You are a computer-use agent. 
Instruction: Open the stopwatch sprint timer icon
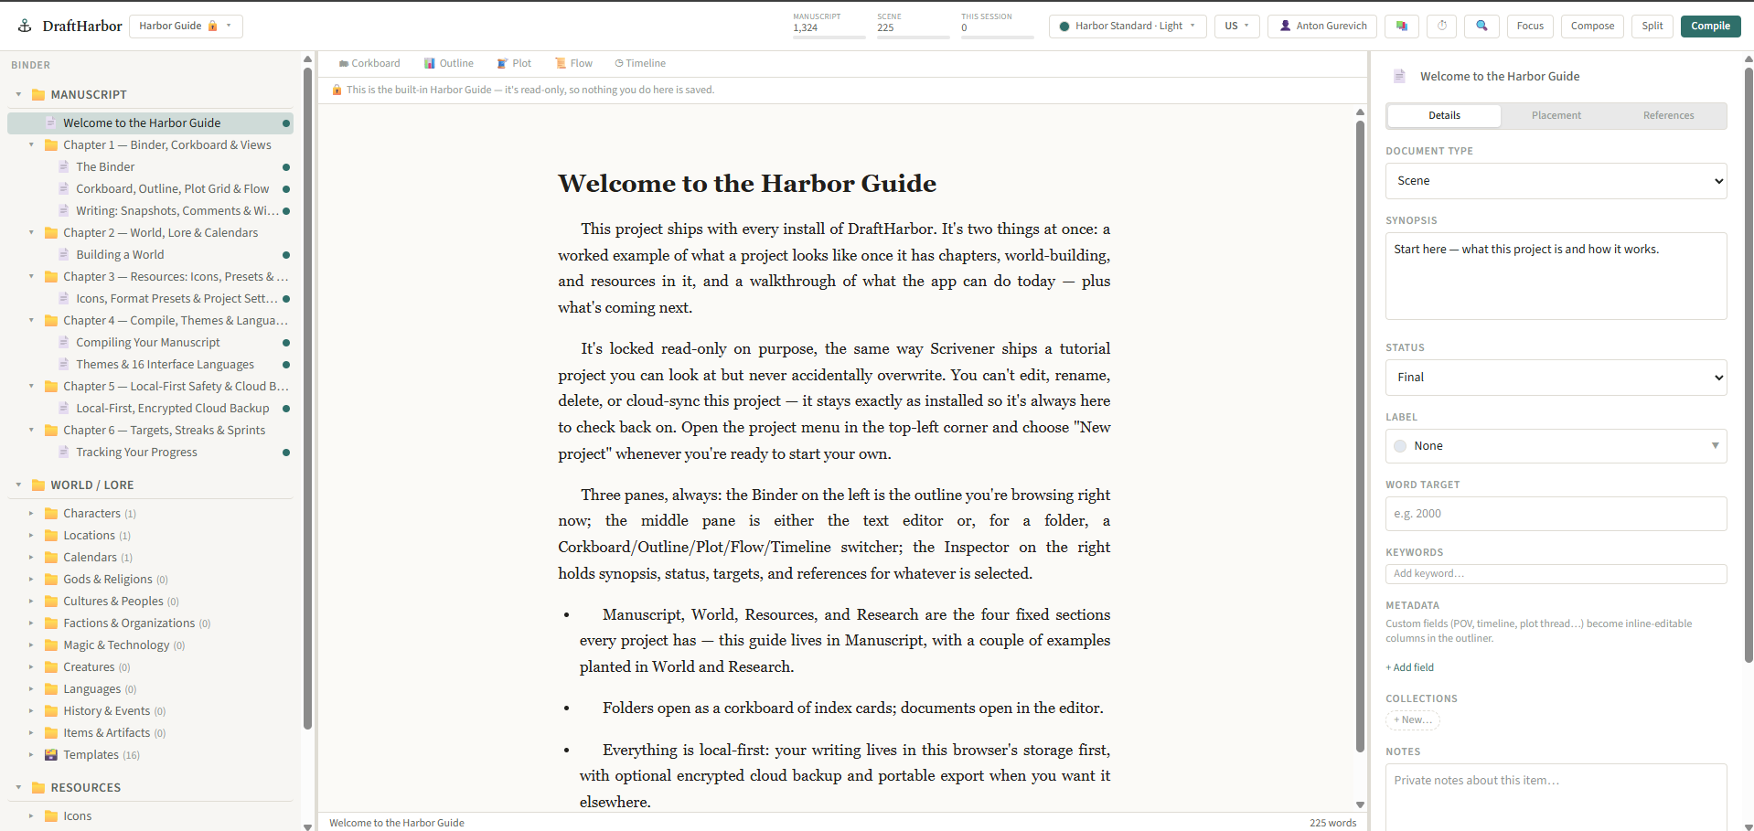(x=1442, y=26)
